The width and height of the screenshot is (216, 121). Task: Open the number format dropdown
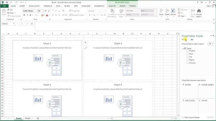(x=105, y=11)
